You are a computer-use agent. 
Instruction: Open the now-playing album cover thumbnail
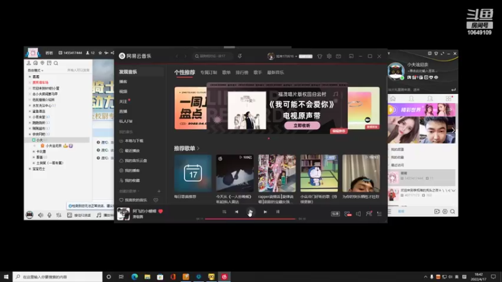tap(124, 214)
